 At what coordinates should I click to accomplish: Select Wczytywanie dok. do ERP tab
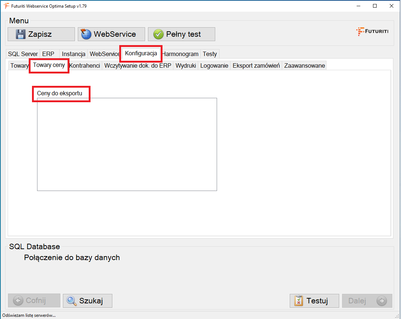[x=137, y=66]
